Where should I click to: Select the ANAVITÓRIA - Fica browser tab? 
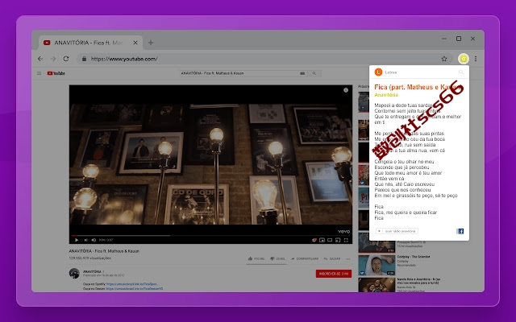click(91, 43)
